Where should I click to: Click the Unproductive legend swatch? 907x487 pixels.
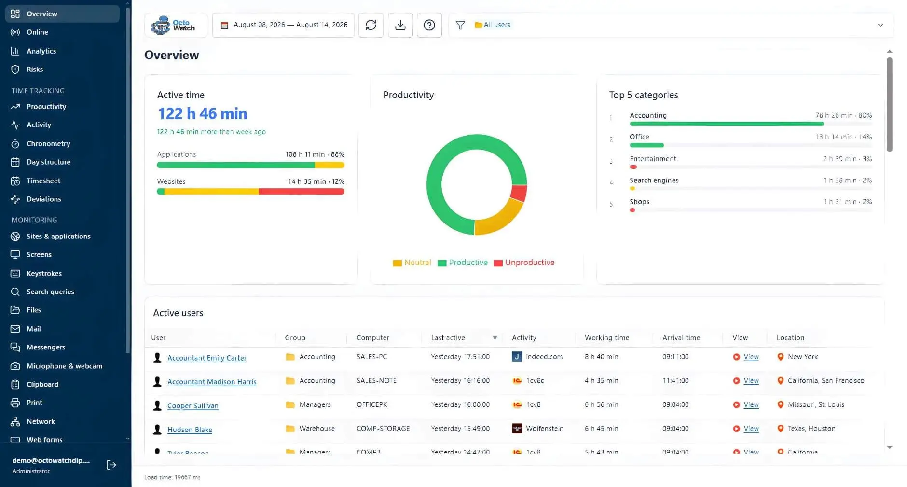[498, 263]
